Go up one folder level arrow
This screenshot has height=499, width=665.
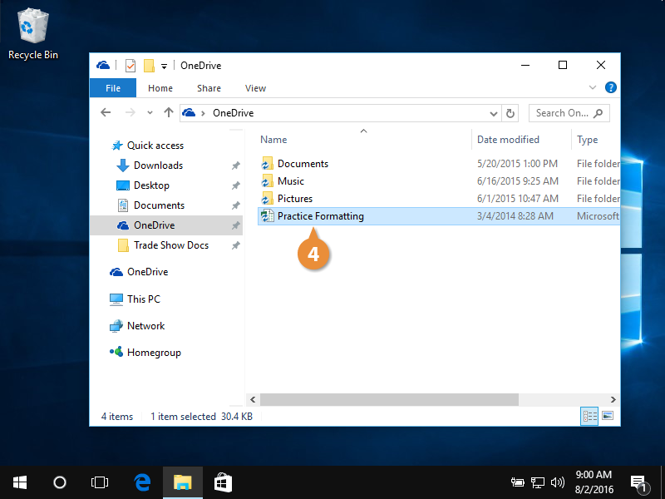pos(169,113)
